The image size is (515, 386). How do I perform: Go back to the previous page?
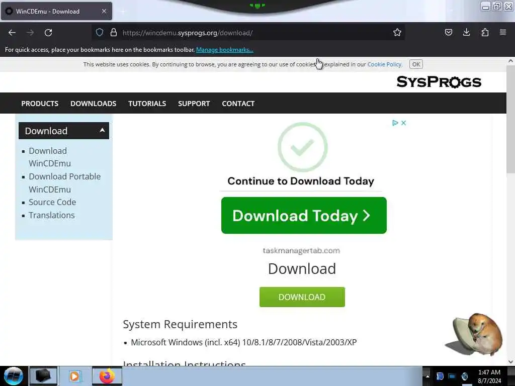[12, 33]
